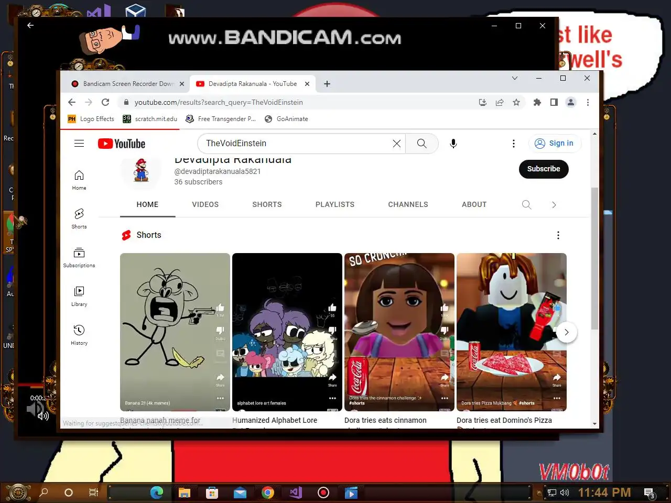Switch to the VIDEOS channel tab
This screenshot has height=503, width=671.
coord(205,204)
